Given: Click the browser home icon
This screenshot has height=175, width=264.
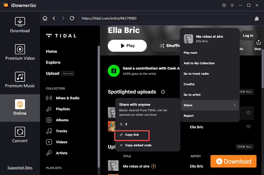Looking at the screenshot, I should click(x=45, y=18).
